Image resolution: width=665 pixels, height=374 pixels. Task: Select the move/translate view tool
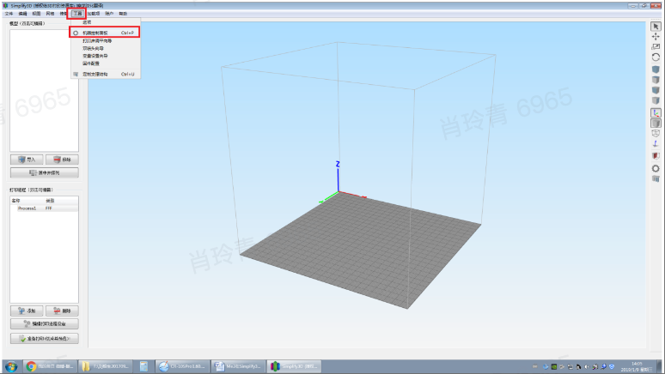coord(656,36)
